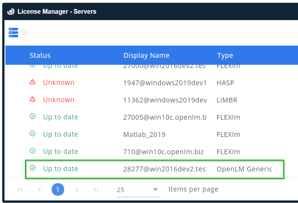Sort by the Status column header
This screenshot has height=203, width=298.
[40, 56]
